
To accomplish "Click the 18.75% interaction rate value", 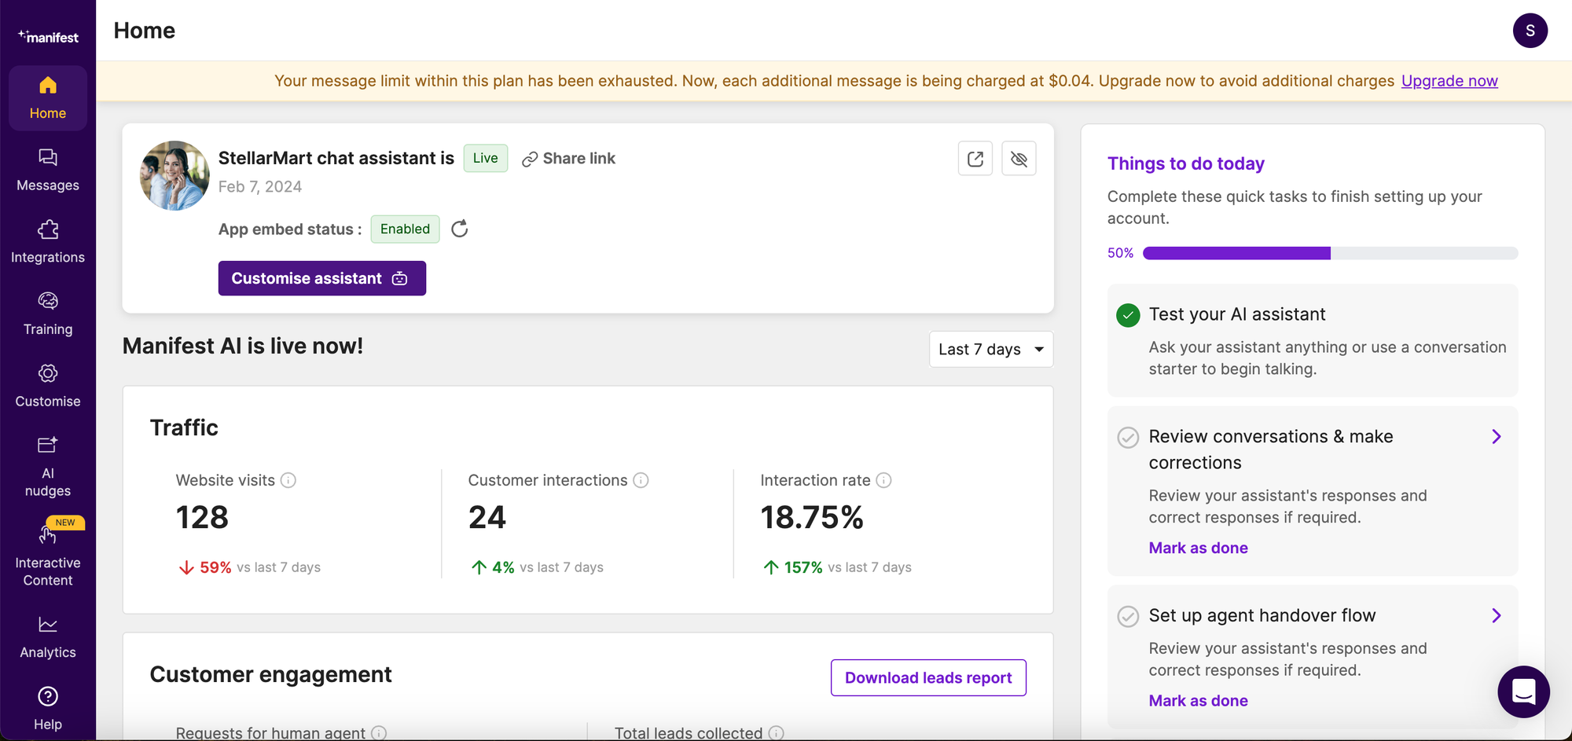I will pyautogui.click(x=812, y=518).
